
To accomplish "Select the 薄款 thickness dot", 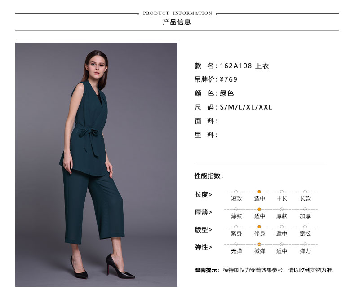I will point(236,209).
